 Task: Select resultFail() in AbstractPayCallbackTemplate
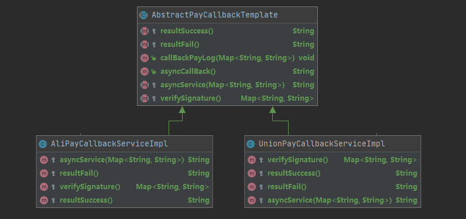tap(180, 45)
